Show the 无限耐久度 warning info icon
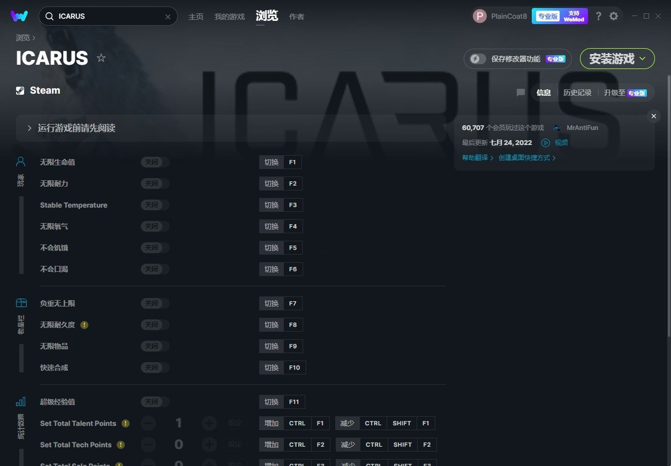Viewport: 671px width, 466px height. point(85,325)
